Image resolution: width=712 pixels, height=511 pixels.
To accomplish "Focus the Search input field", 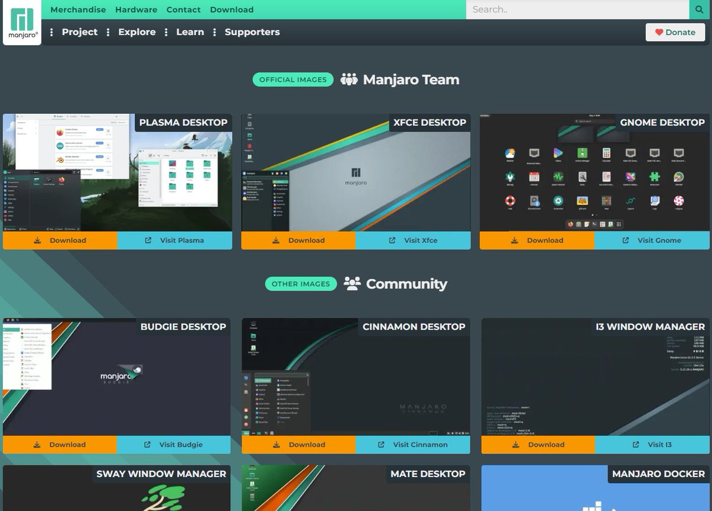I will pyautogui.click(x=577, y=9).
